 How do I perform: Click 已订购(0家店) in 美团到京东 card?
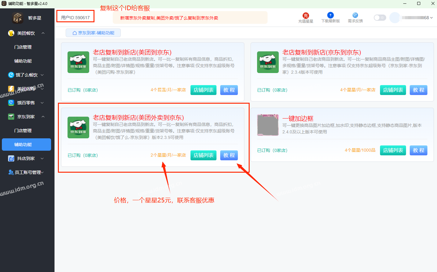click(83, 90)
